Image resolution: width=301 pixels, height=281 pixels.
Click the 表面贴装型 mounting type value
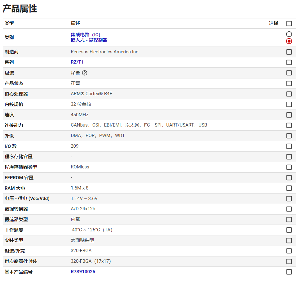[x=82, y=240]
